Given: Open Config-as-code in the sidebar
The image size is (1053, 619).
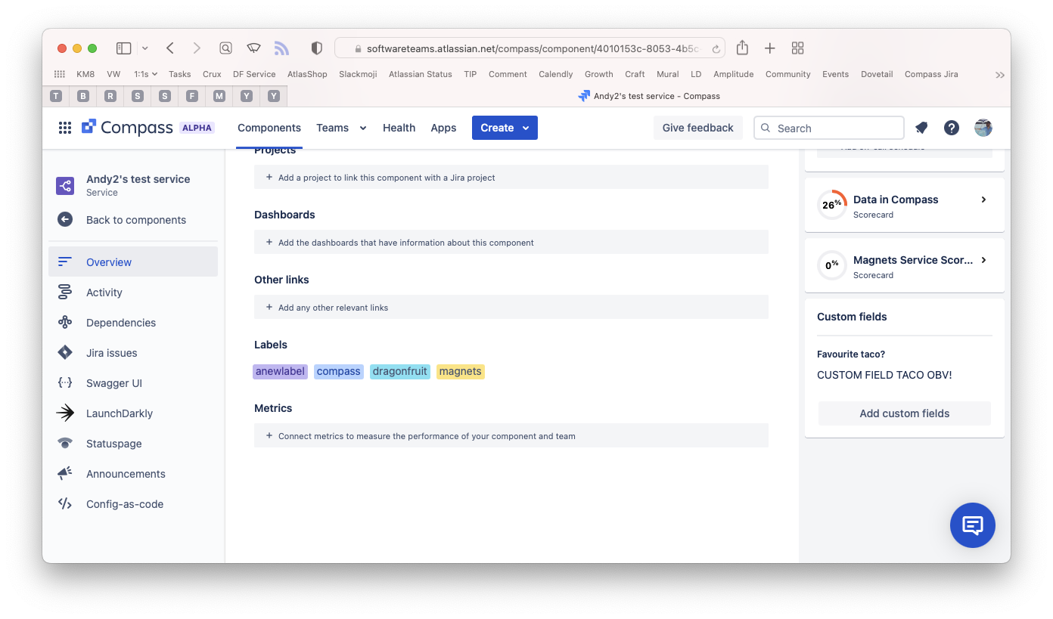Looking at the screenshot, I should 133,503.
